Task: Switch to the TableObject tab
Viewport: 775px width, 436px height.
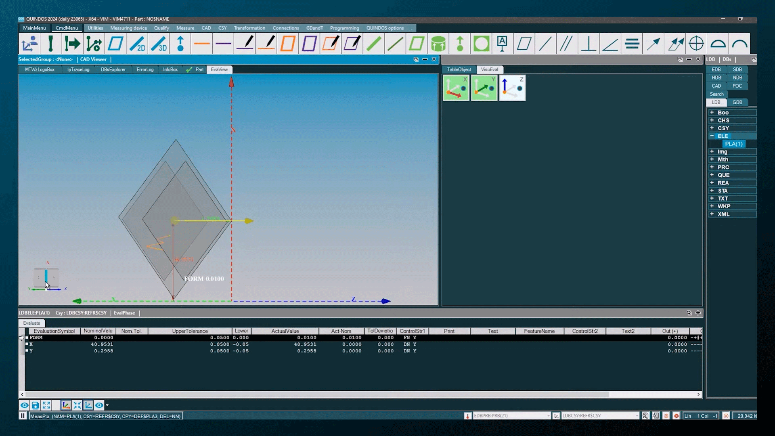Action: [459, 69]
